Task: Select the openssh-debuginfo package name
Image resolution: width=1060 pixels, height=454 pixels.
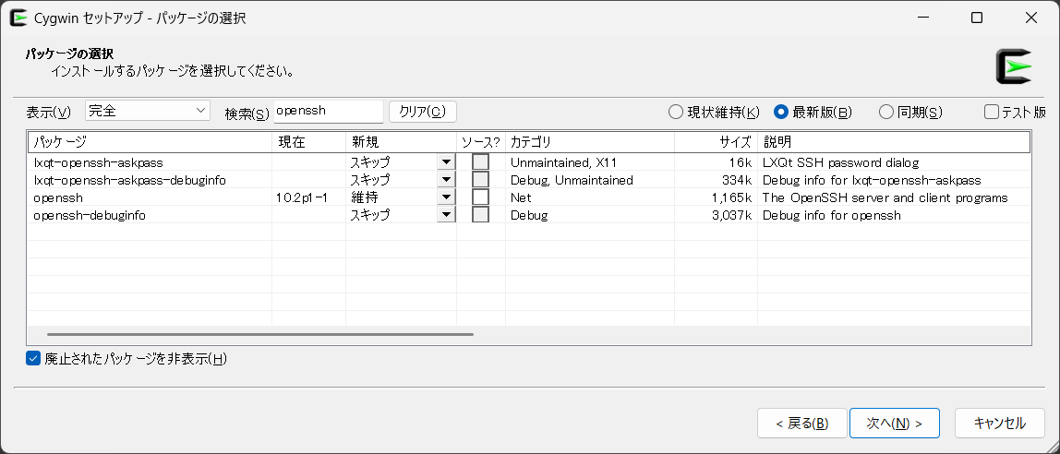Action: pyautogui.click(x=90, y=216)
